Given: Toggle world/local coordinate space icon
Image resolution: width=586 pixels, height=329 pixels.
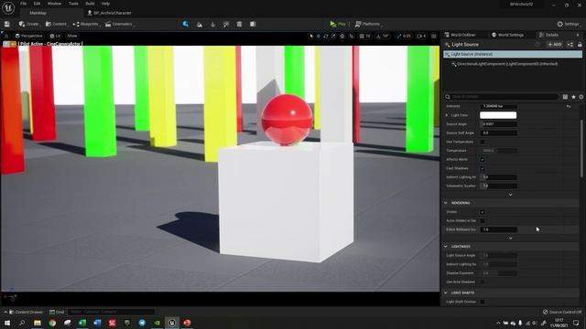Looking at the screenshot, I should point(342,36).
